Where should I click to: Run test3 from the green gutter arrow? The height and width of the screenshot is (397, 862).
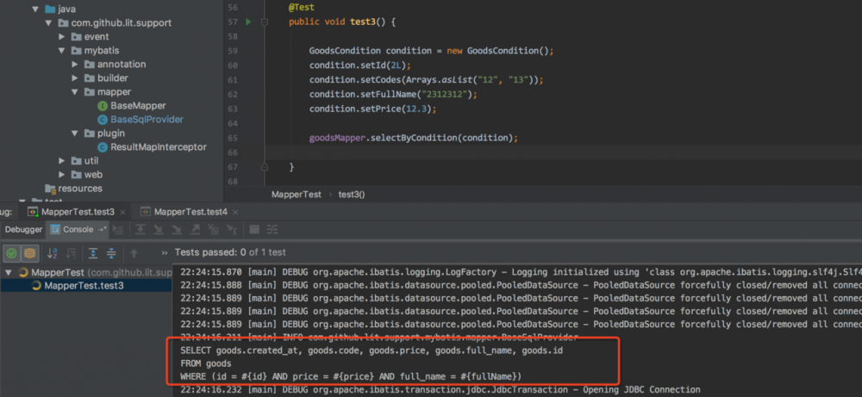[x=248, y=22]
